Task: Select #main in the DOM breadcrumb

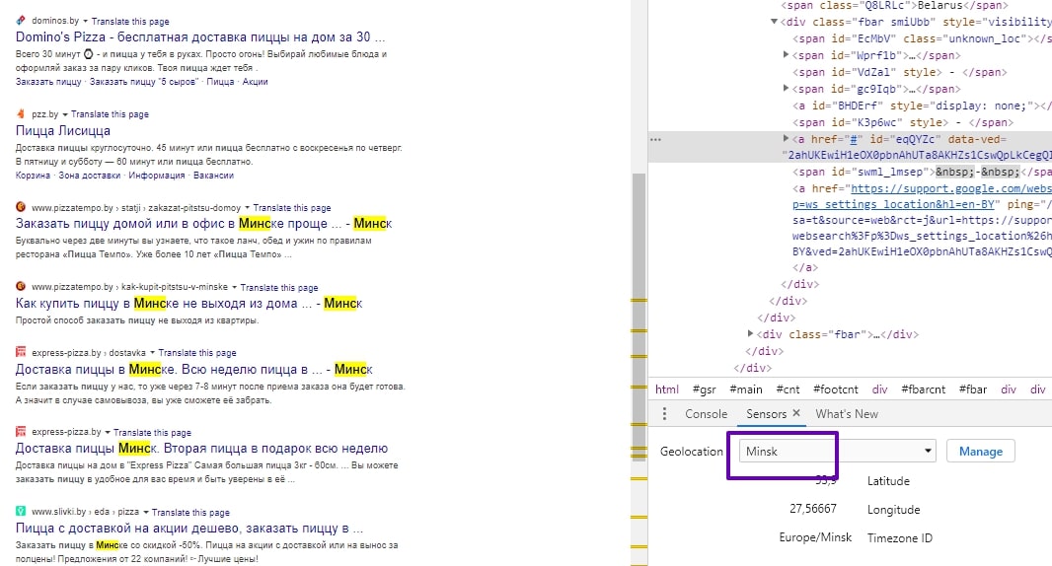Action: tap(745, 389)
